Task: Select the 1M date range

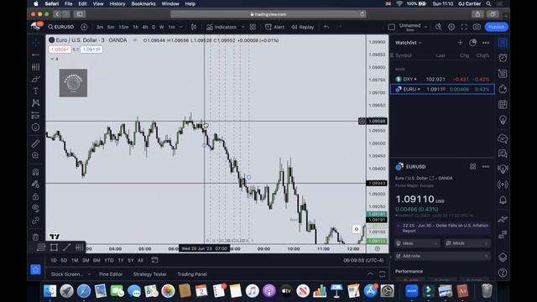Action: [75, 260]
